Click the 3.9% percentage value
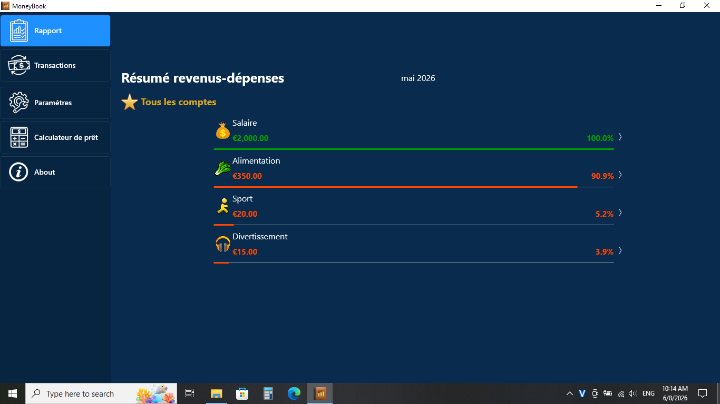 click(605, 252)
